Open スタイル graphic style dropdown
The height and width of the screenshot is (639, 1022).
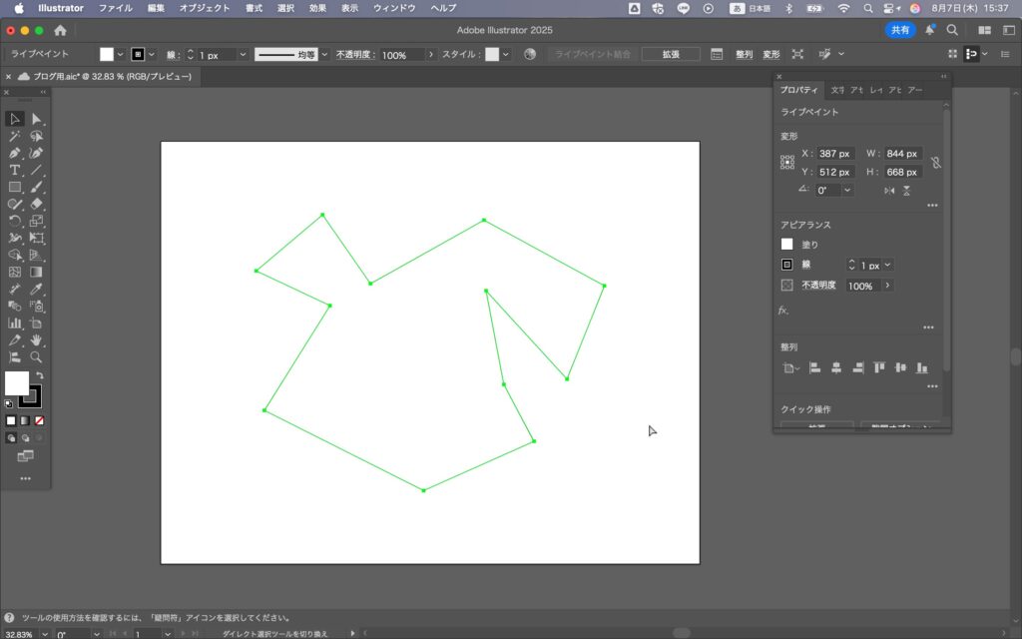[505, 54]
